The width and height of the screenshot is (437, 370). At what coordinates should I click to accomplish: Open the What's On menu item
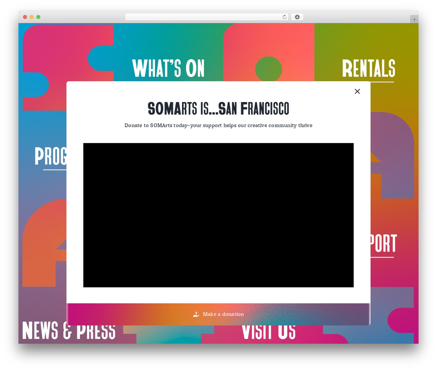click(168, 69)
